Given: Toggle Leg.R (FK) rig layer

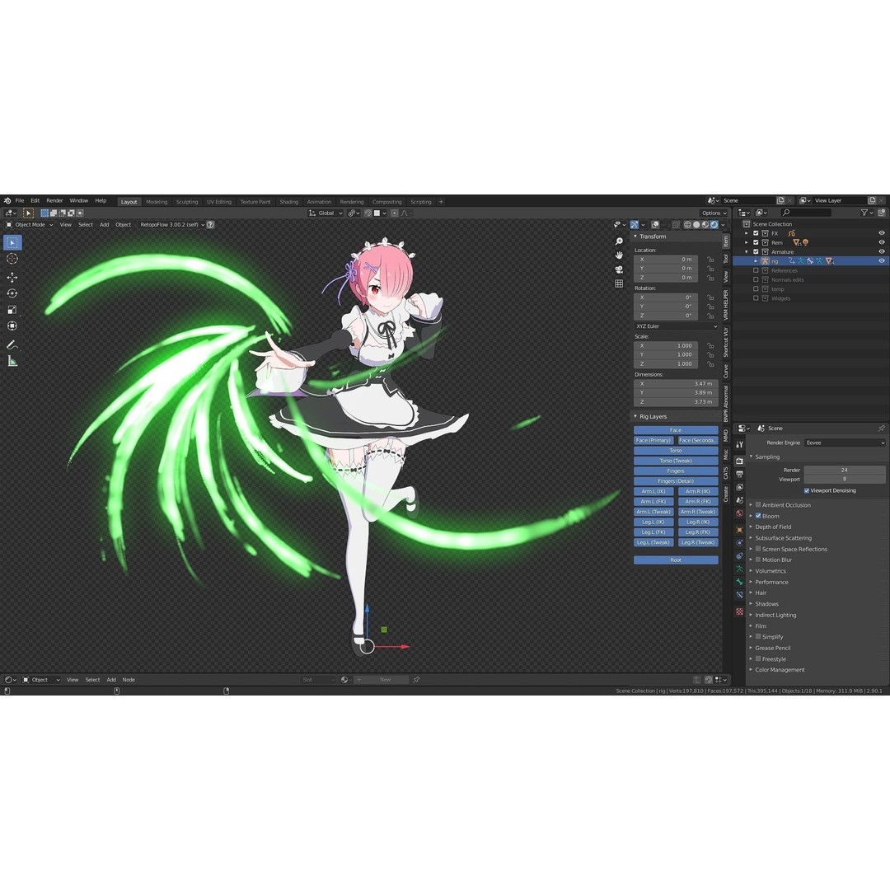Looking at the screenshot, I should 698,532.
